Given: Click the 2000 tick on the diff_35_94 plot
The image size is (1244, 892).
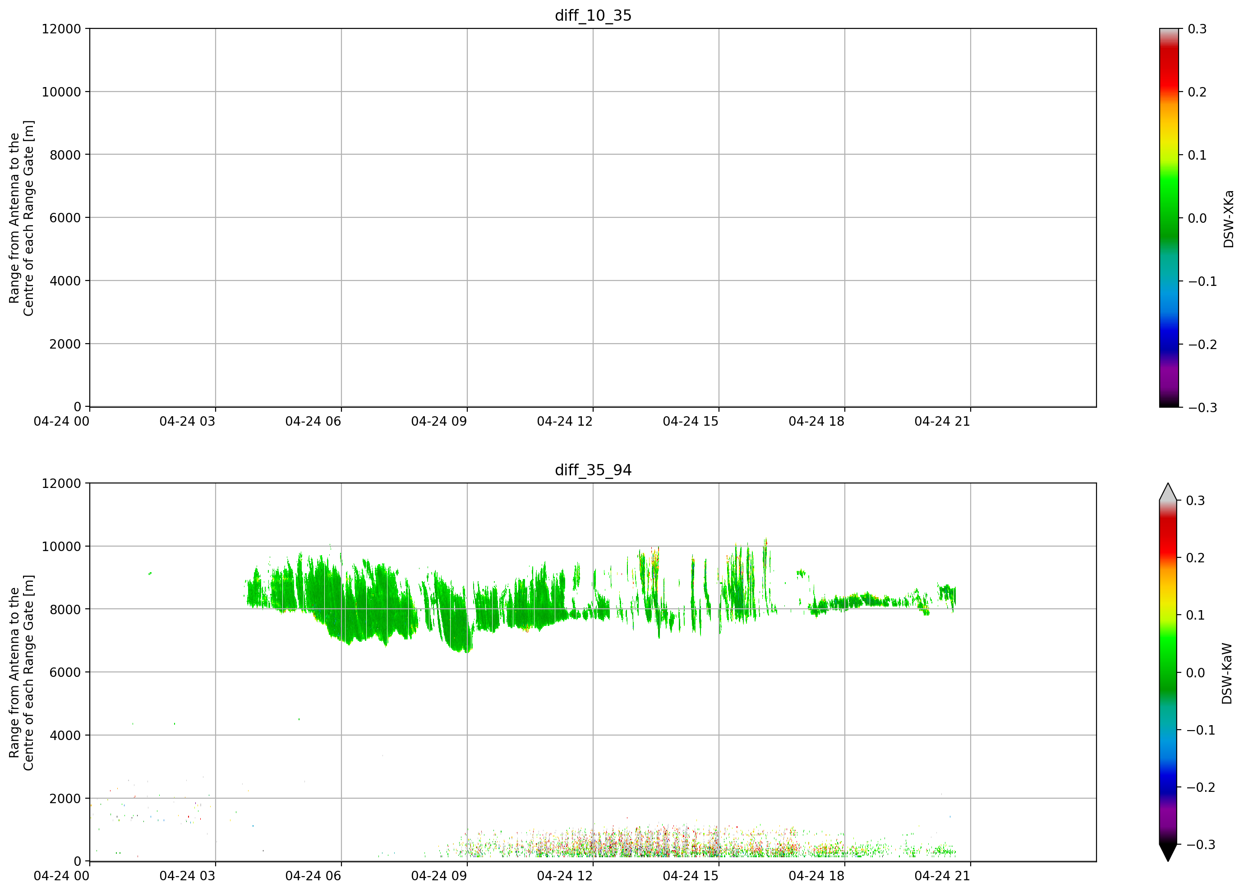Looking at the screenshot, I should (x=65, y=798).
